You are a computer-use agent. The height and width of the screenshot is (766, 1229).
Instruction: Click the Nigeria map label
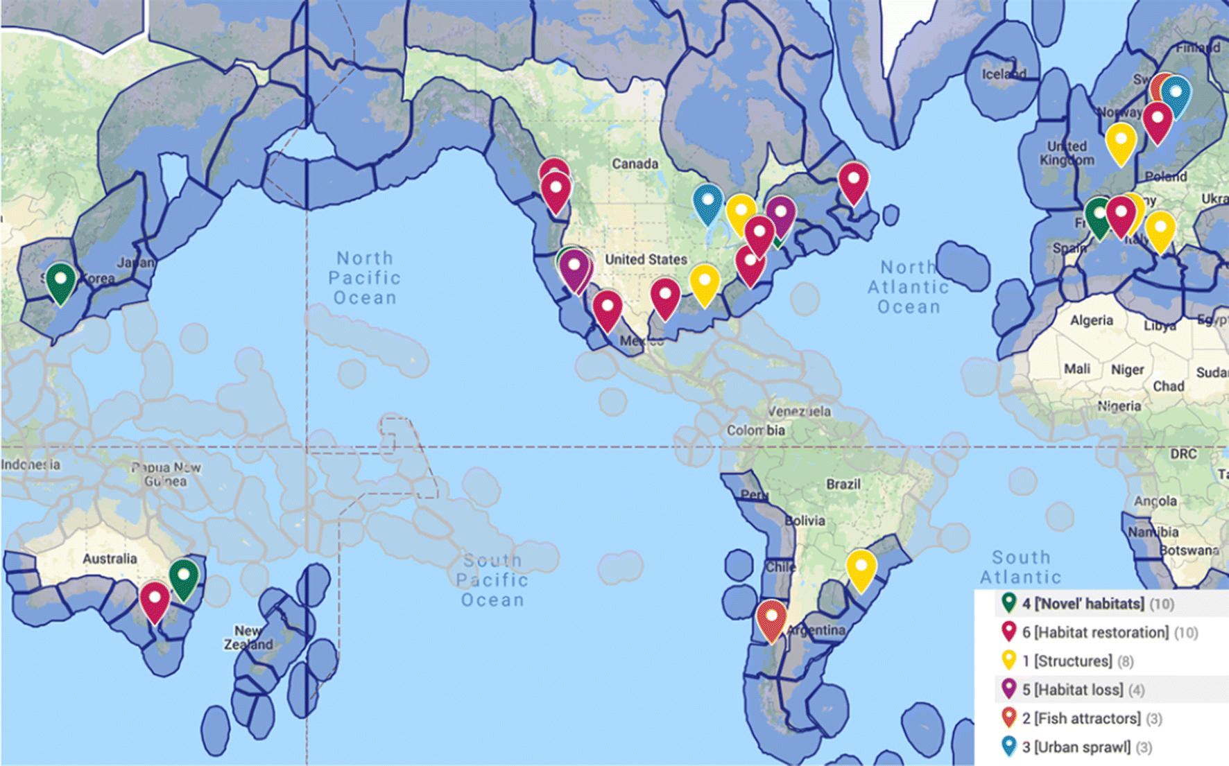pyautogui.click(x=1119, y=406)
